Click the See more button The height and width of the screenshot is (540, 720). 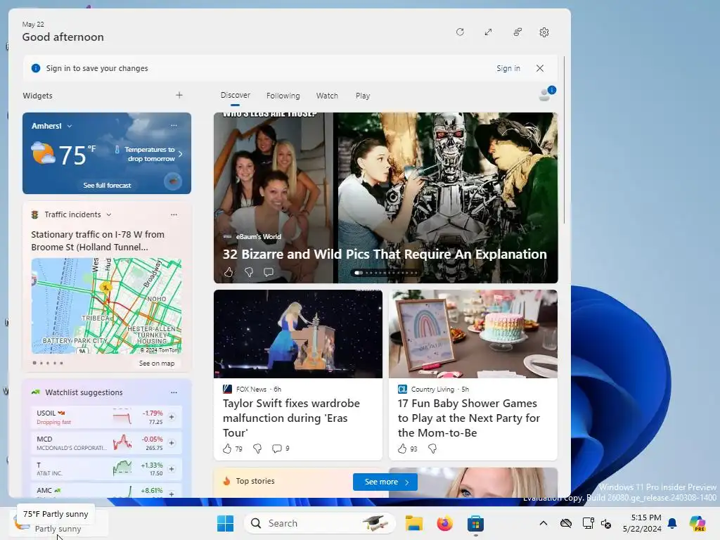coord(385,482)
